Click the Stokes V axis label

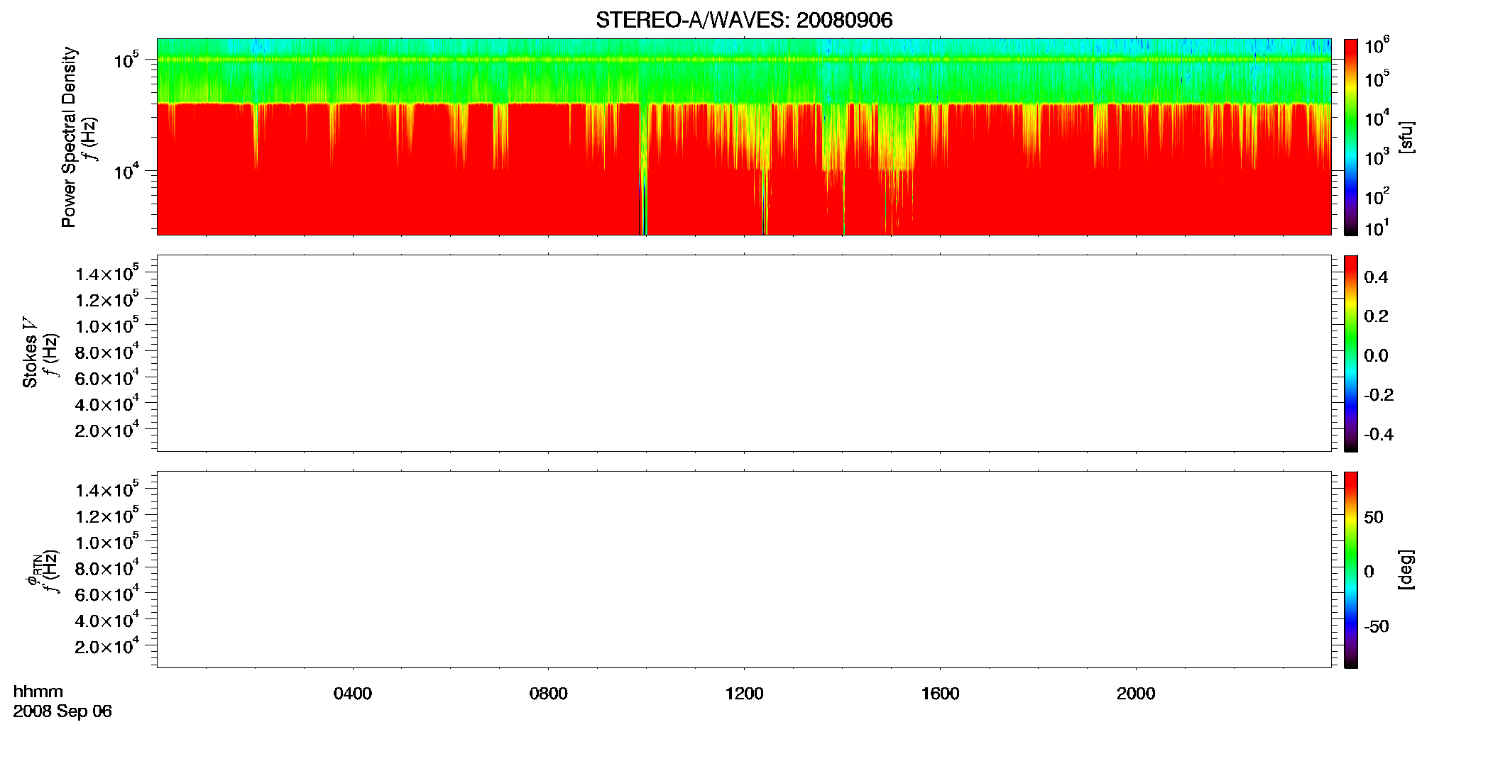(x=31, y=353)
